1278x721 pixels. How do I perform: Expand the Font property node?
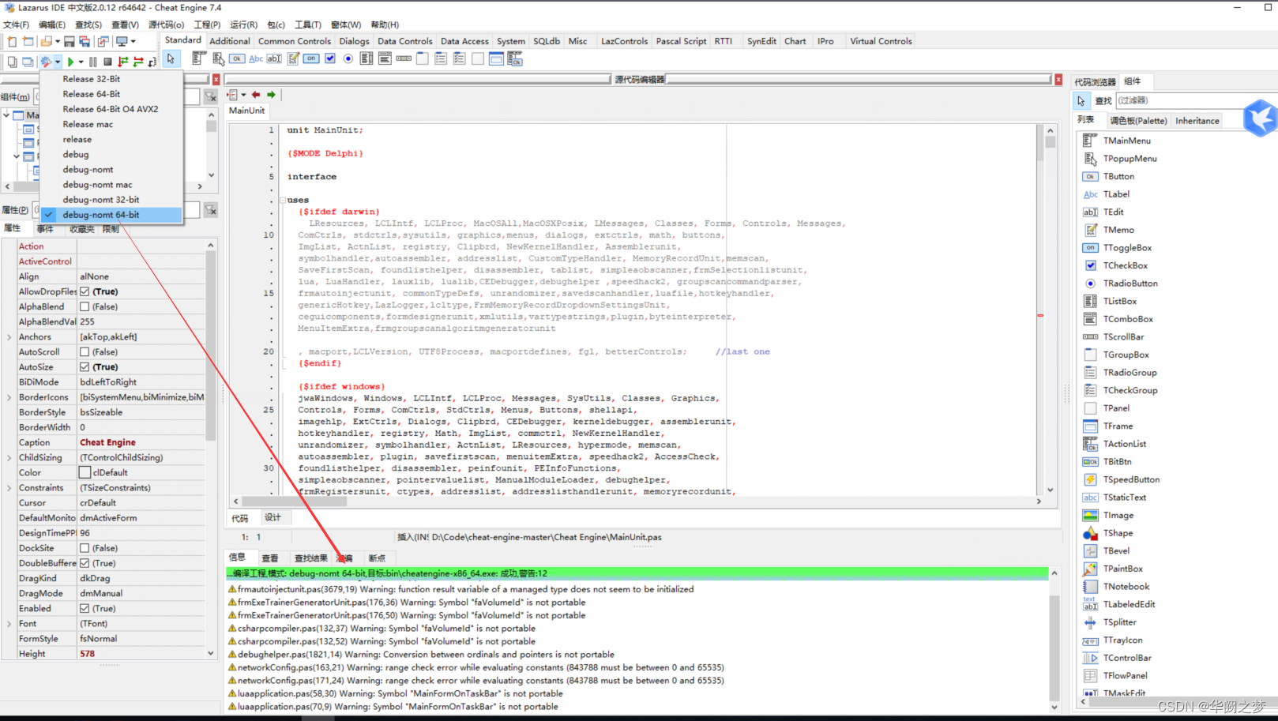(9, 624)
